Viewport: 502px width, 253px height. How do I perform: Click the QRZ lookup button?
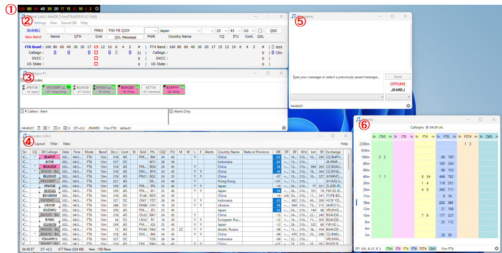point(274,30)
